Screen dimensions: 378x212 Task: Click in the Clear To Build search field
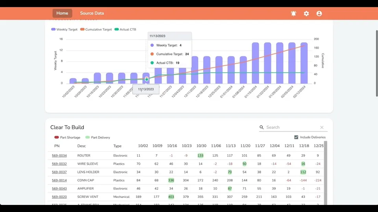pyautogui.click(x=292, y=127)
